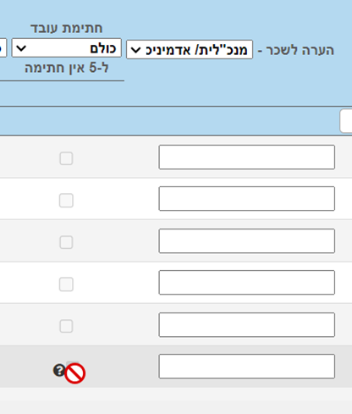Click the חתימת עובד column header

pyautogui.click(x=67, y=28)
